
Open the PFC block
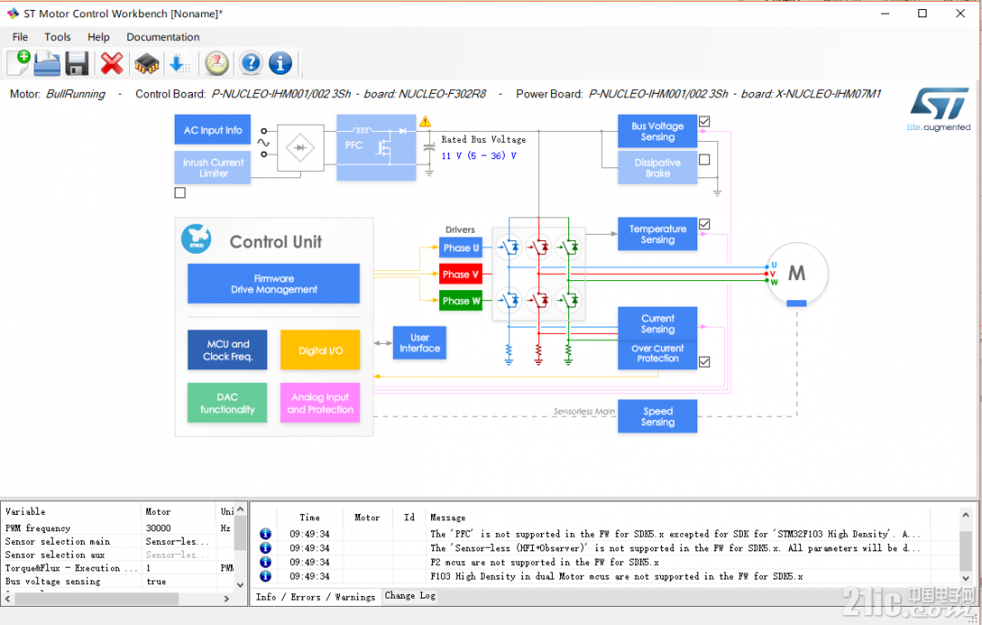[x=376, y=147]
